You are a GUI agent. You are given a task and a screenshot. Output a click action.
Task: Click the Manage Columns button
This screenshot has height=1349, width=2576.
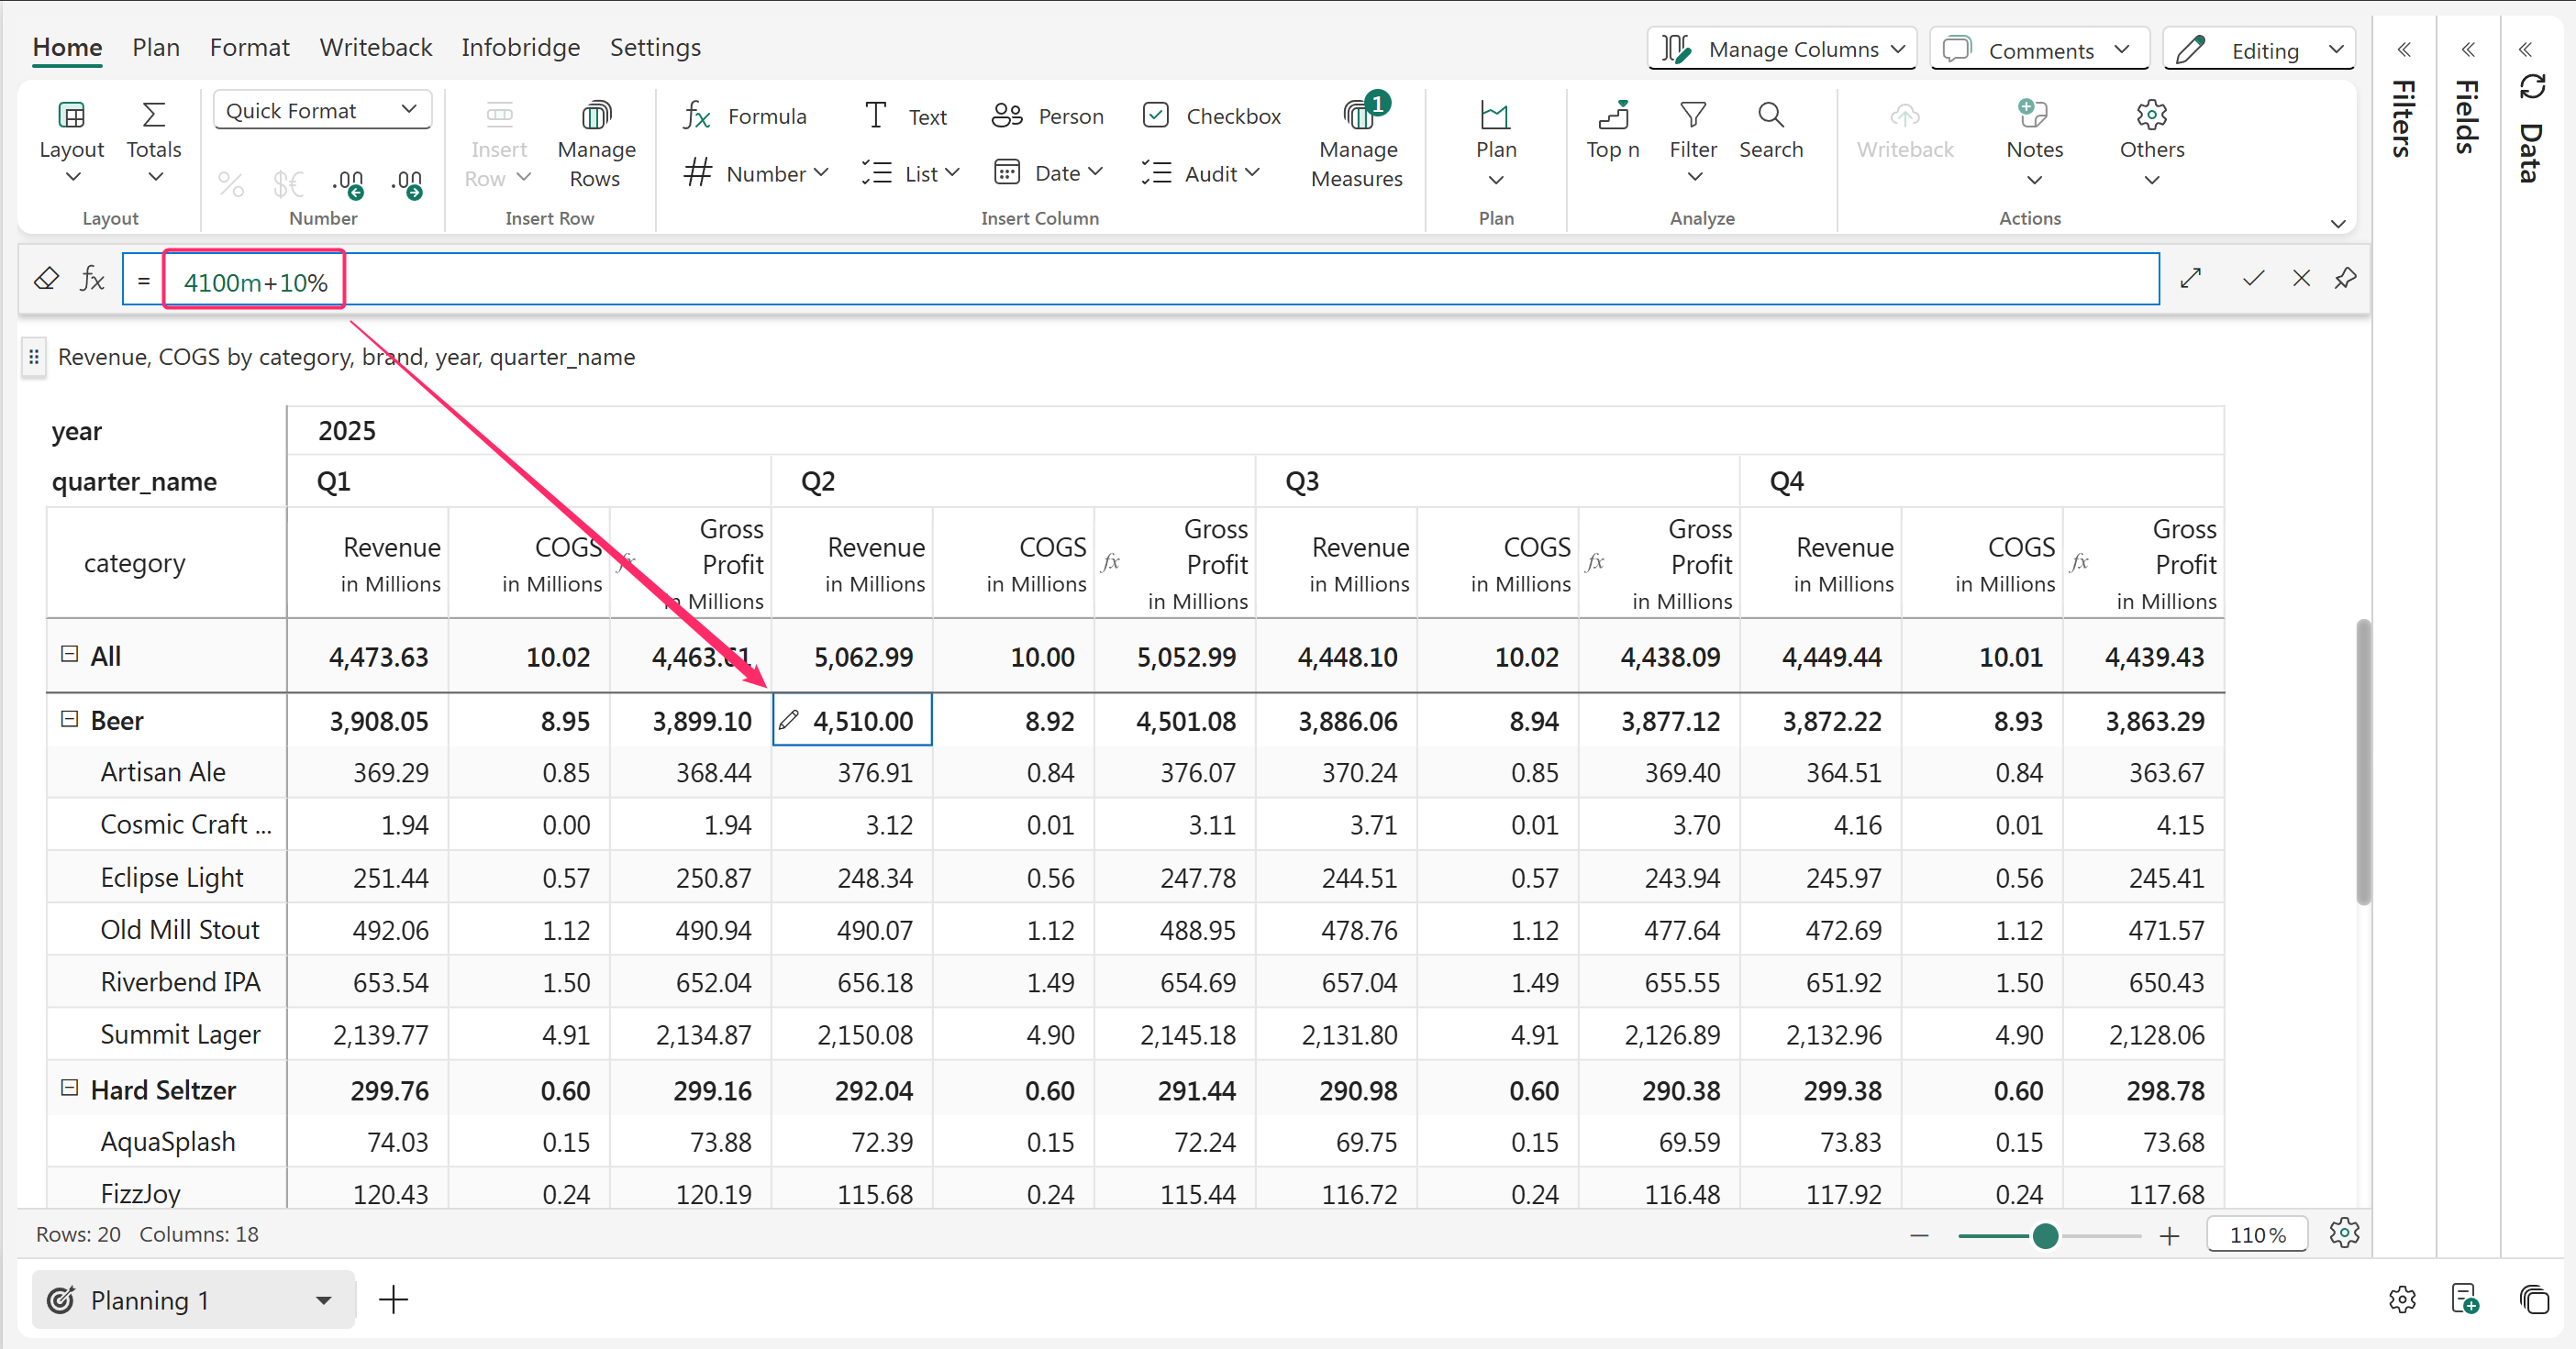click(x=1781, y=50)
